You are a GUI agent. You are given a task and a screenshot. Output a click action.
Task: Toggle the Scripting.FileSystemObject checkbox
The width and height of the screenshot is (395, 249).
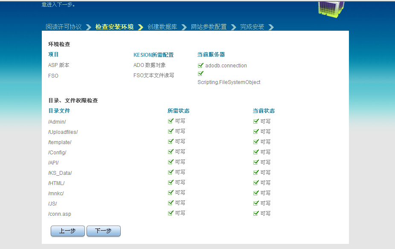coord(200,73)
